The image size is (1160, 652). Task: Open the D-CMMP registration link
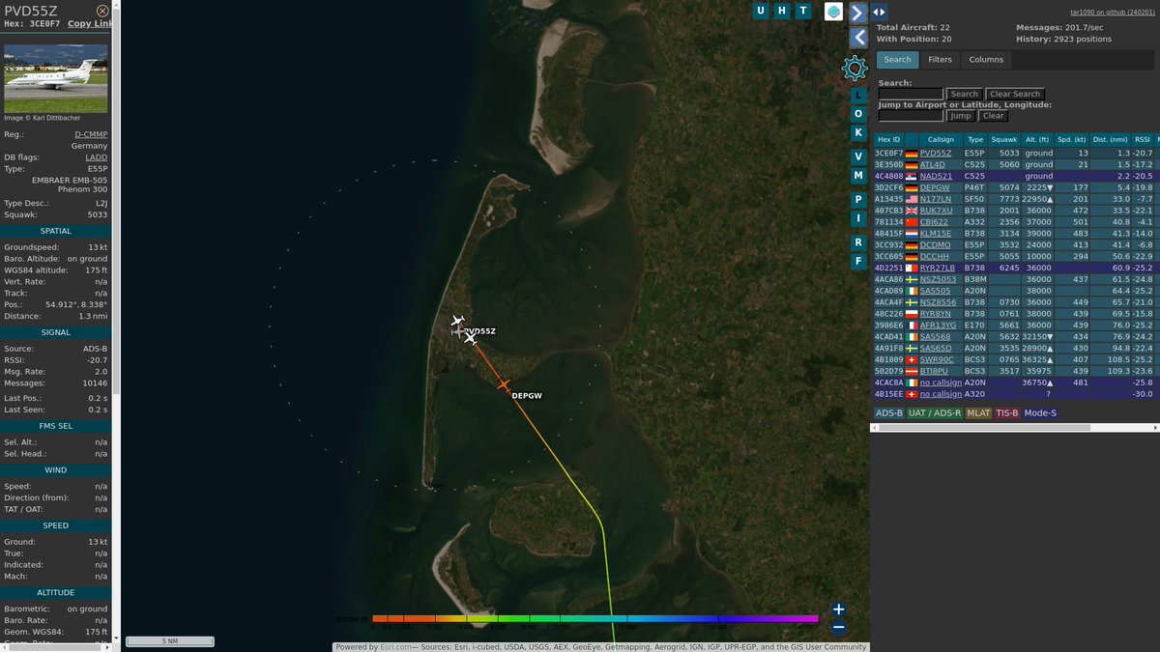(91, 134)
